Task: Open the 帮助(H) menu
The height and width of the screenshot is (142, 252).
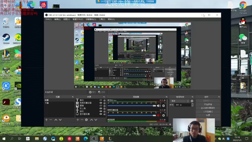Action: [x=111, y=19]
